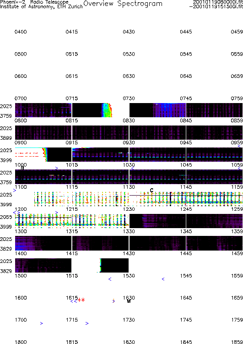Open the noisy spectrogram segment starting at 1100
This screenshot has height=344, width=243.
point(53,199)
